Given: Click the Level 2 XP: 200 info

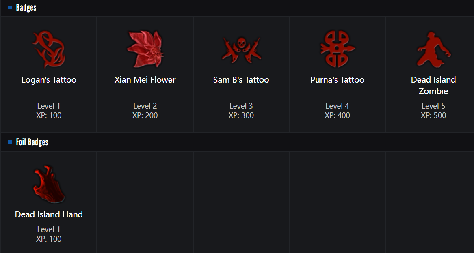Looking at the screenshot, I should (145, 111).
